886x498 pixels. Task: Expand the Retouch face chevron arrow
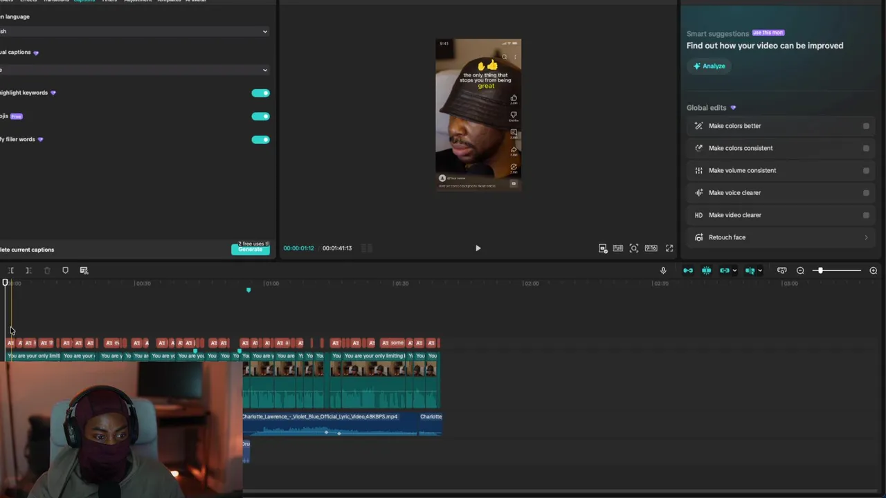pos(866,237)
